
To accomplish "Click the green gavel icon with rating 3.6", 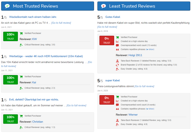I will click(x=21, y=45).
